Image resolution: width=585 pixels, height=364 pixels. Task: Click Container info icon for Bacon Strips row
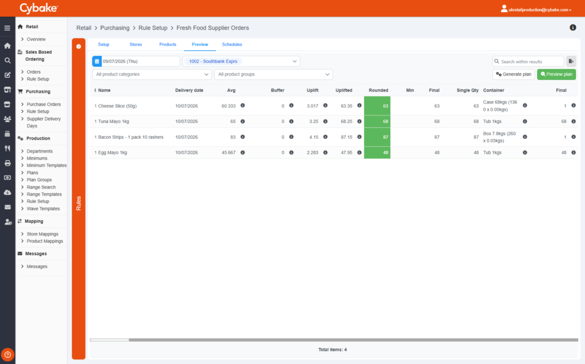(x=525, y=137)
